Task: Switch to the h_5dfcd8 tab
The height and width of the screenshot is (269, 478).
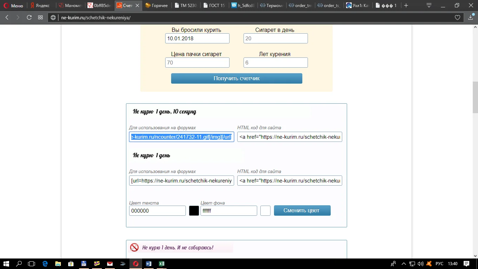Action: click(243, 6)
